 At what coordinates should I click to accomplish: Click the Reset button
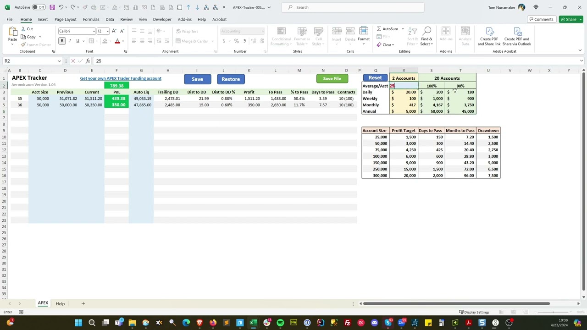click(x=375, y=78)
